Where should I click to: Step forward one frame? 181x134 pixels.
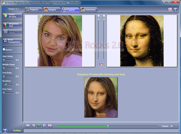[x=44, y=126]
